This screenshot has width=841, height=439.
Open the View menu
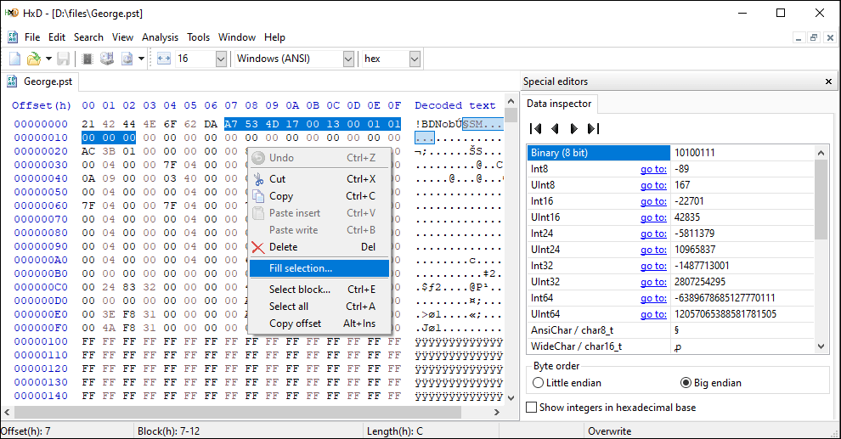click(122, 37)
